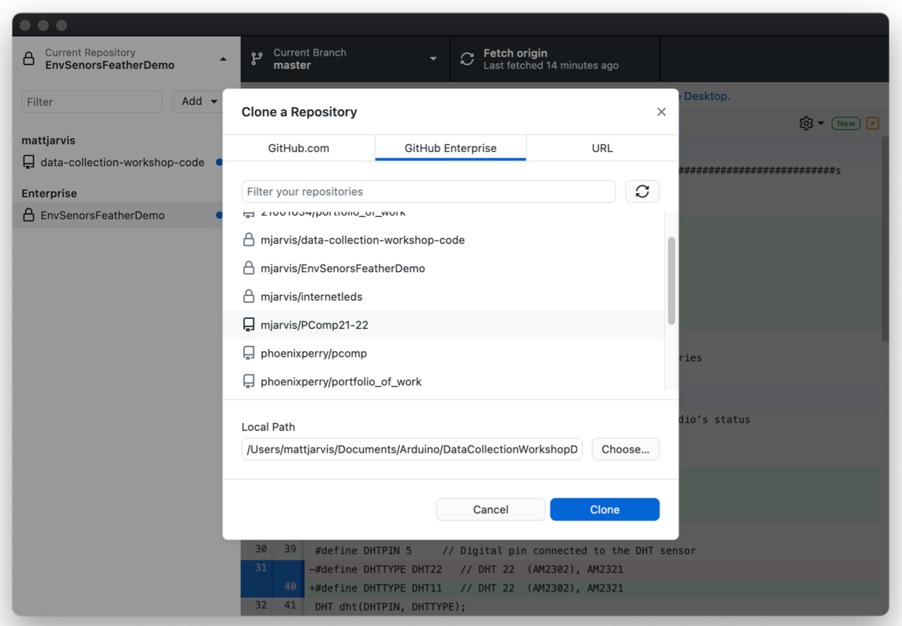The image size is (902, 626).
Task: Click repo icon beside phoenixperry/portfolio_of_work
Action: [248, 382]
